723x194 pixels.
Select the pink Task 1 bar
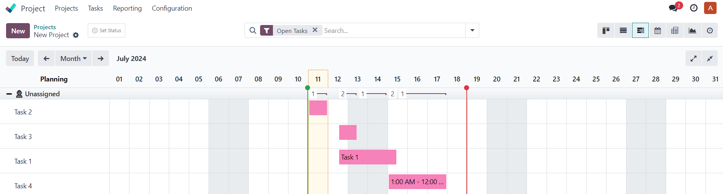(367, 157)
